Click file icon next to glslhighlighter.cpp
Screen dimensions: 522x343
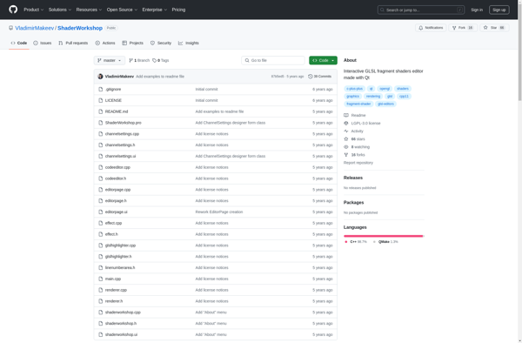(101, 245)
